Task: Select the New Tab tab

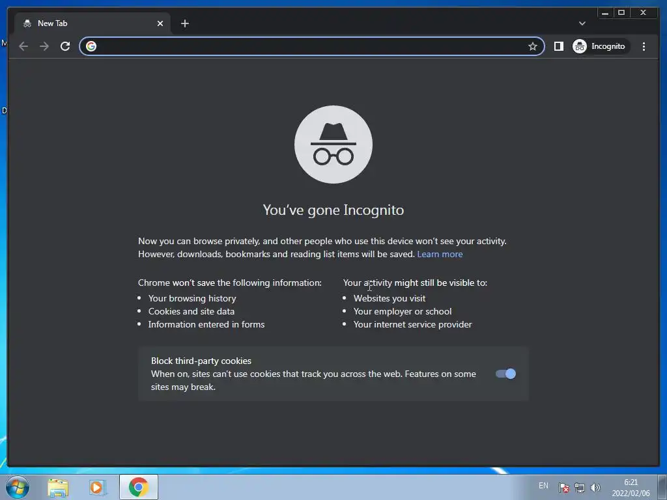Action: pos(92,23)
